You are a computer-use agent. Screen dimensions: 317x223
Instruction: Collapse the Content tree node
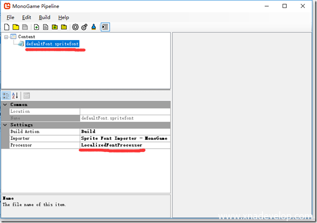coord(5,36)
